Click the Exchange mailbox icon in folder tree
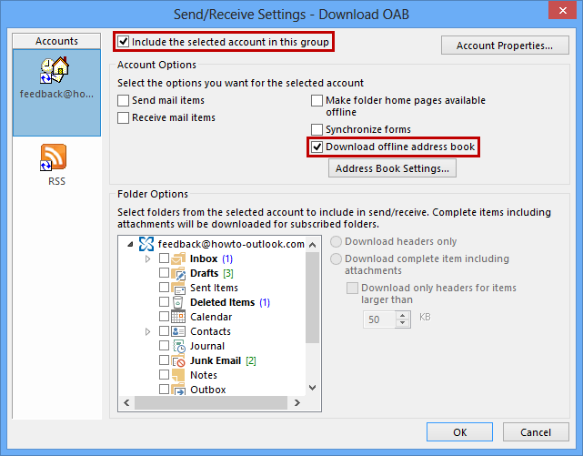Image resolution: width=583 pixels, height=456 pixels. click(146, 244)
